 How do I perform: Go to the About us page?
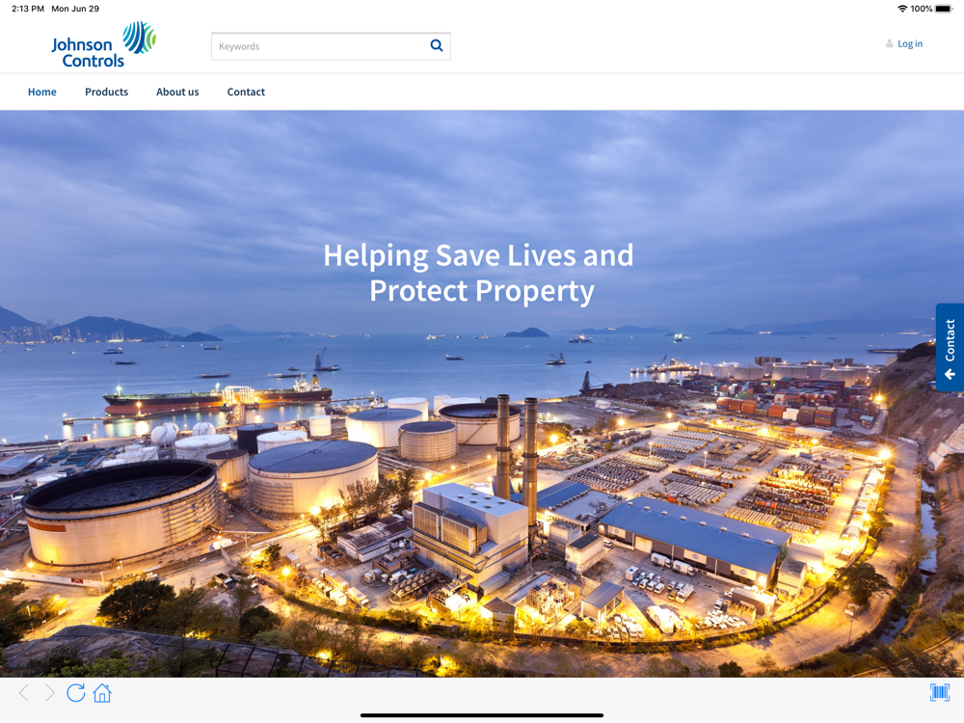[x=177, y=93]
